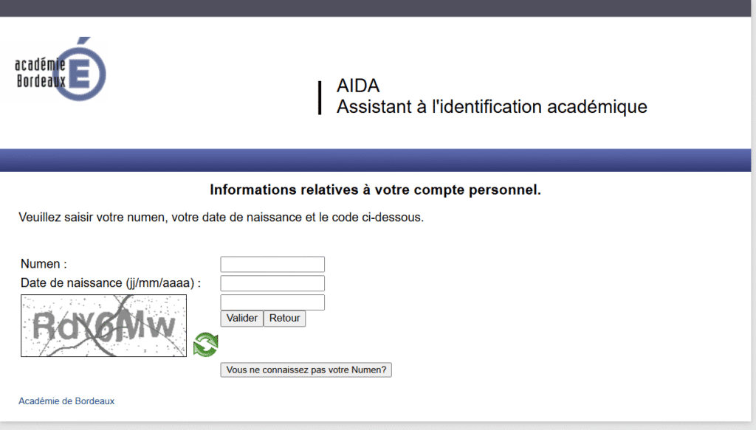Click the green refresh captcha icon
This screenshot has height=430, width=756.
click(x=206, y=344)
